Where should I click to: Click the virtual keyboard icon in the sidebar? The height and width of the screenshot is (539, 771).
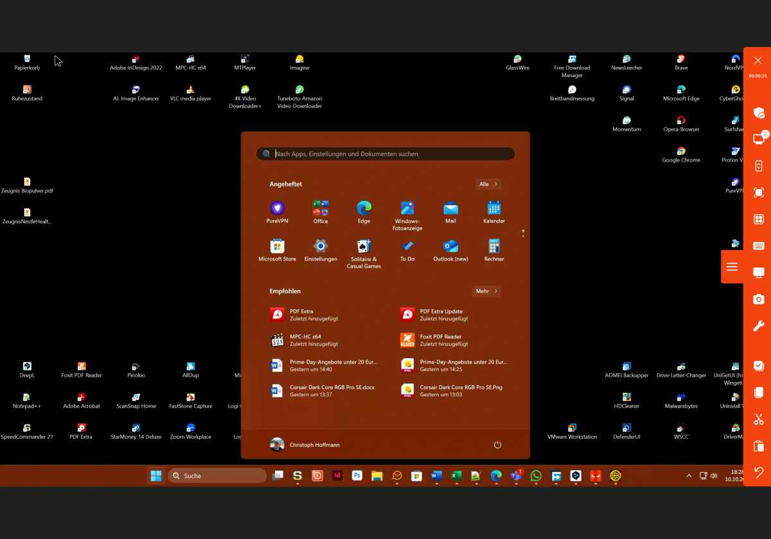point(758,246)
